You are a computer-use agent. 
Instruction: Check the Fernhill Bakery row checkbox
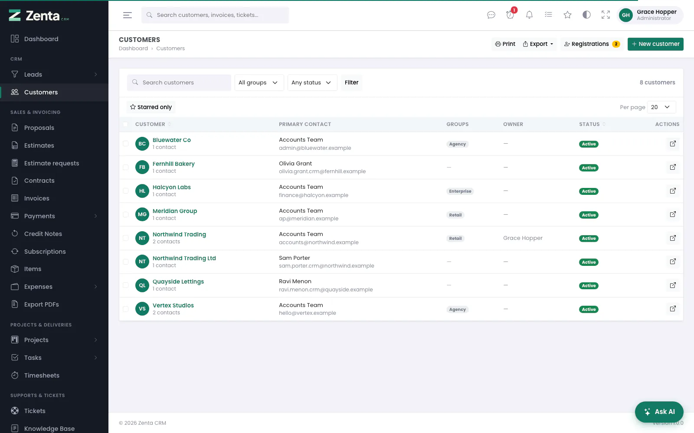click(125, 167)
